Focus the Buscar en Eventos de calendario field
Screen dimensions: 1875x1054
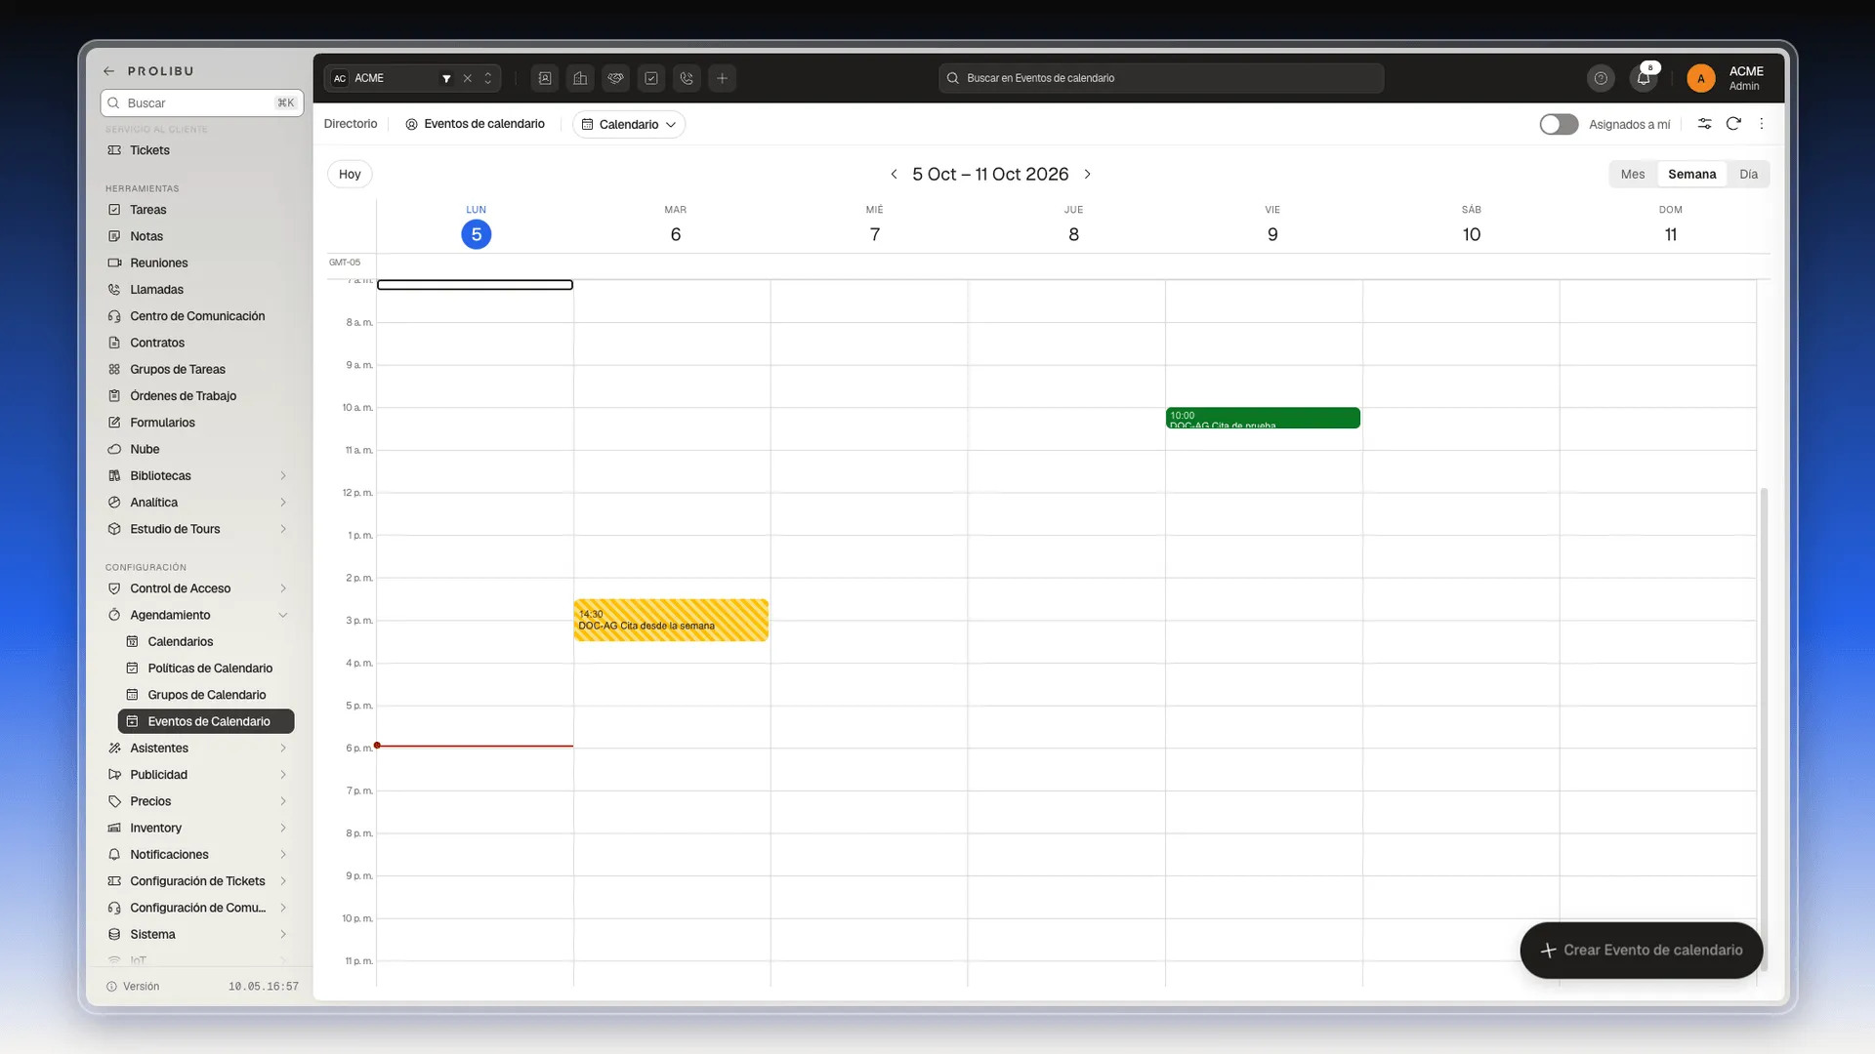pos(1161,78)
